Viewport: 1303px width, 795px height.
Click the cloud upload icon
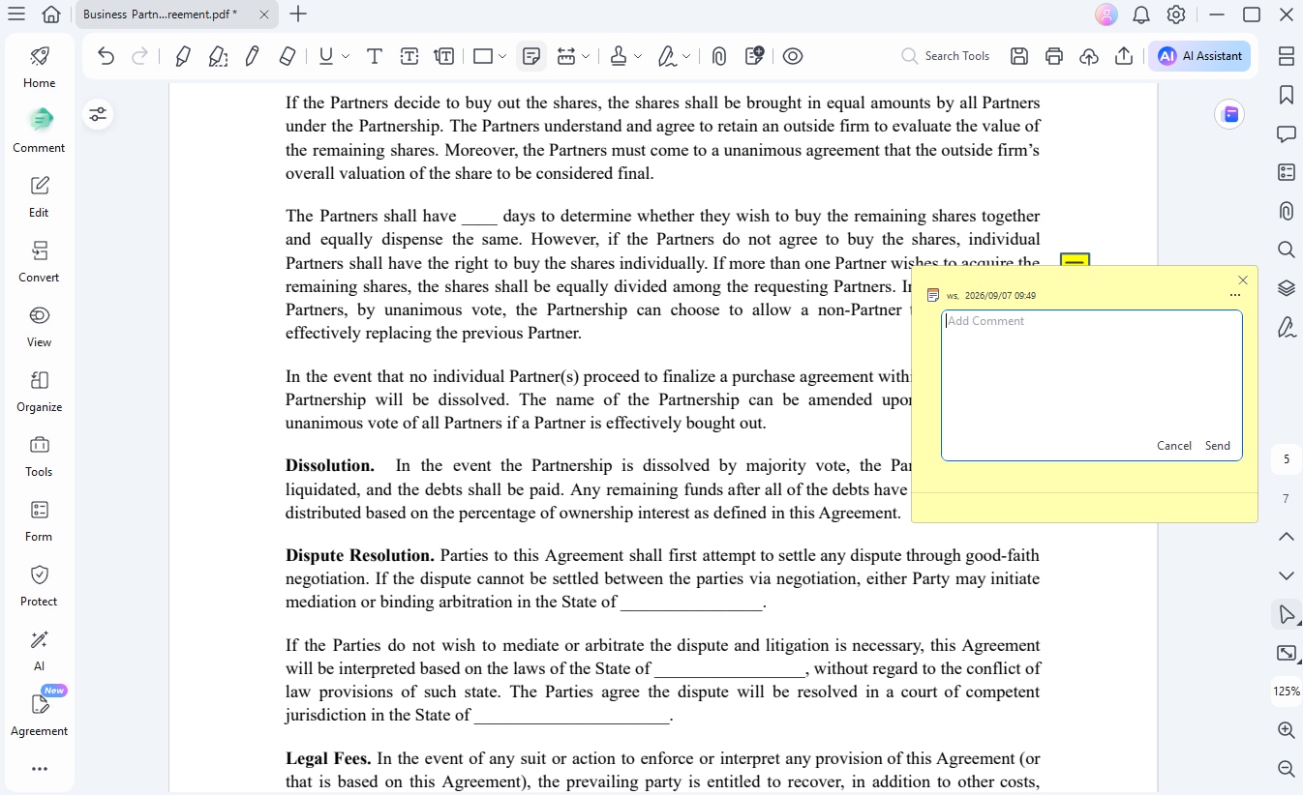point(1089,56)
